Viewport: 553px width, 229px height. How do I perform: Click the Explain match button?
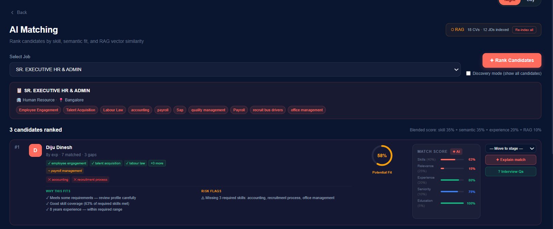tap(511, 160)
